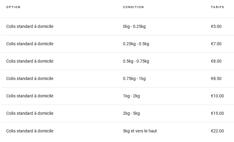Viewport: 234px width, 142px height.
Task: Select the 0.25kg - 0.5kg condition cell
Action: [x=136, y=44]
